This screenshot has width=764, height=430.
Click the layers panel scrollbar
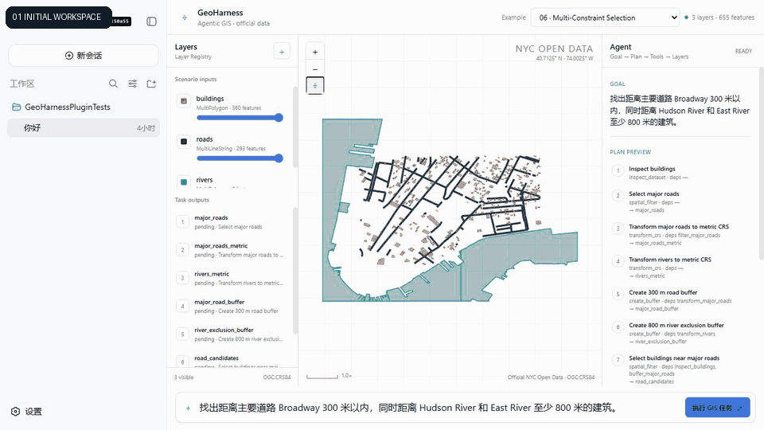click(294, 127)
